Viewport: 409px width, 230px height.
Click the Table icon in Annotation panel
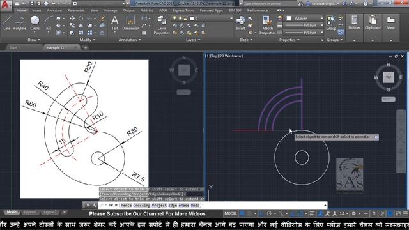pos(144,33)
